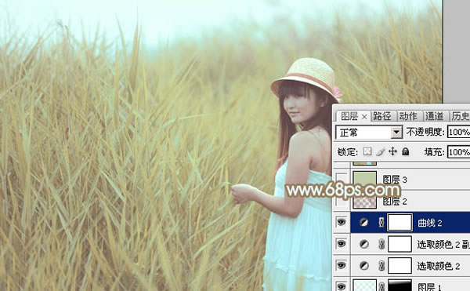
Task: Hide the 曲线 2 layer
Action: [x=341, y=222]
